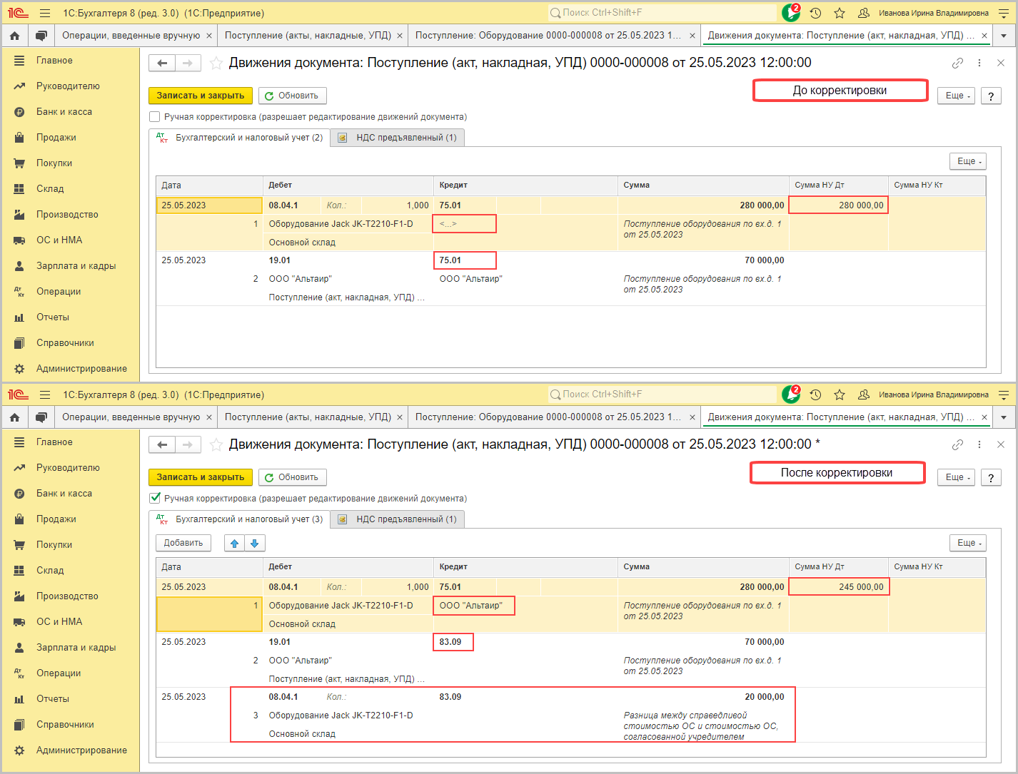Screen dimensions: 1018x774
Task: Go back with arrow in После корректировки window
Action: pyautogui.click(x=162, y=445)
